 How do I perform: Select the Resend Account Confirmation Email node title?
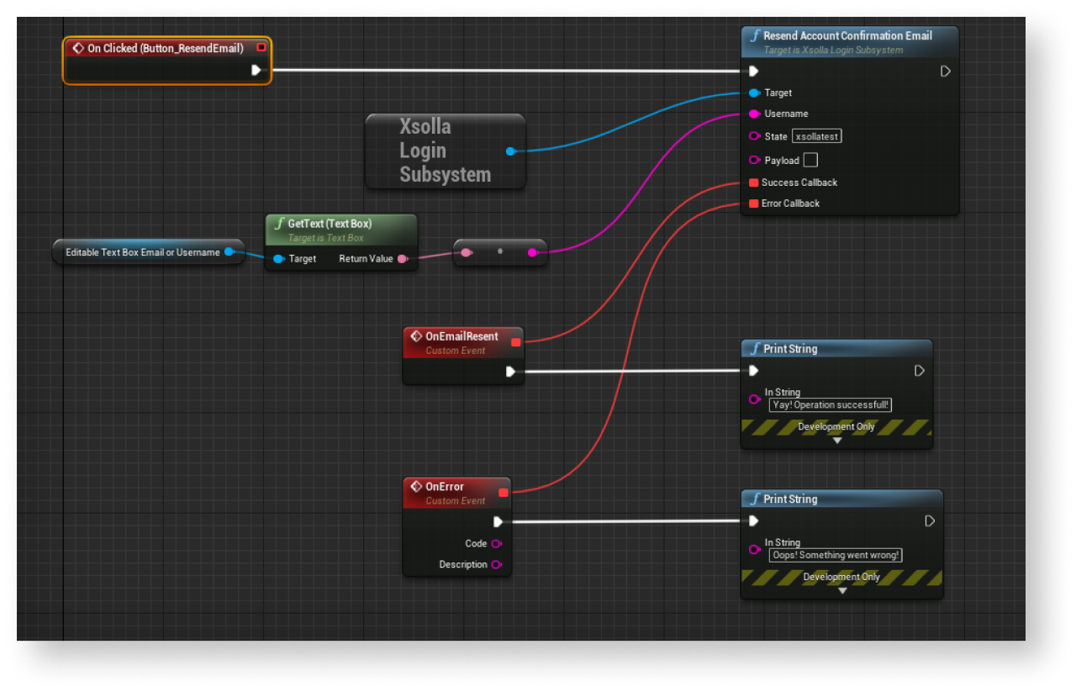pos(847,36)
